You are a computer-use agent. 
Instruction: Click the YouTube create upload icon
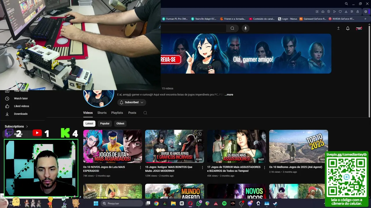[338, 28]
